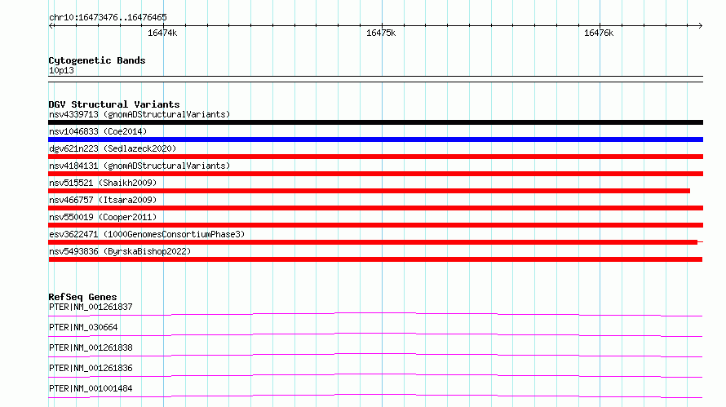Click the PTER|NM_001261836 magenta gene line
This screenshot has width=726, height=407.
(x=375, y=375)
